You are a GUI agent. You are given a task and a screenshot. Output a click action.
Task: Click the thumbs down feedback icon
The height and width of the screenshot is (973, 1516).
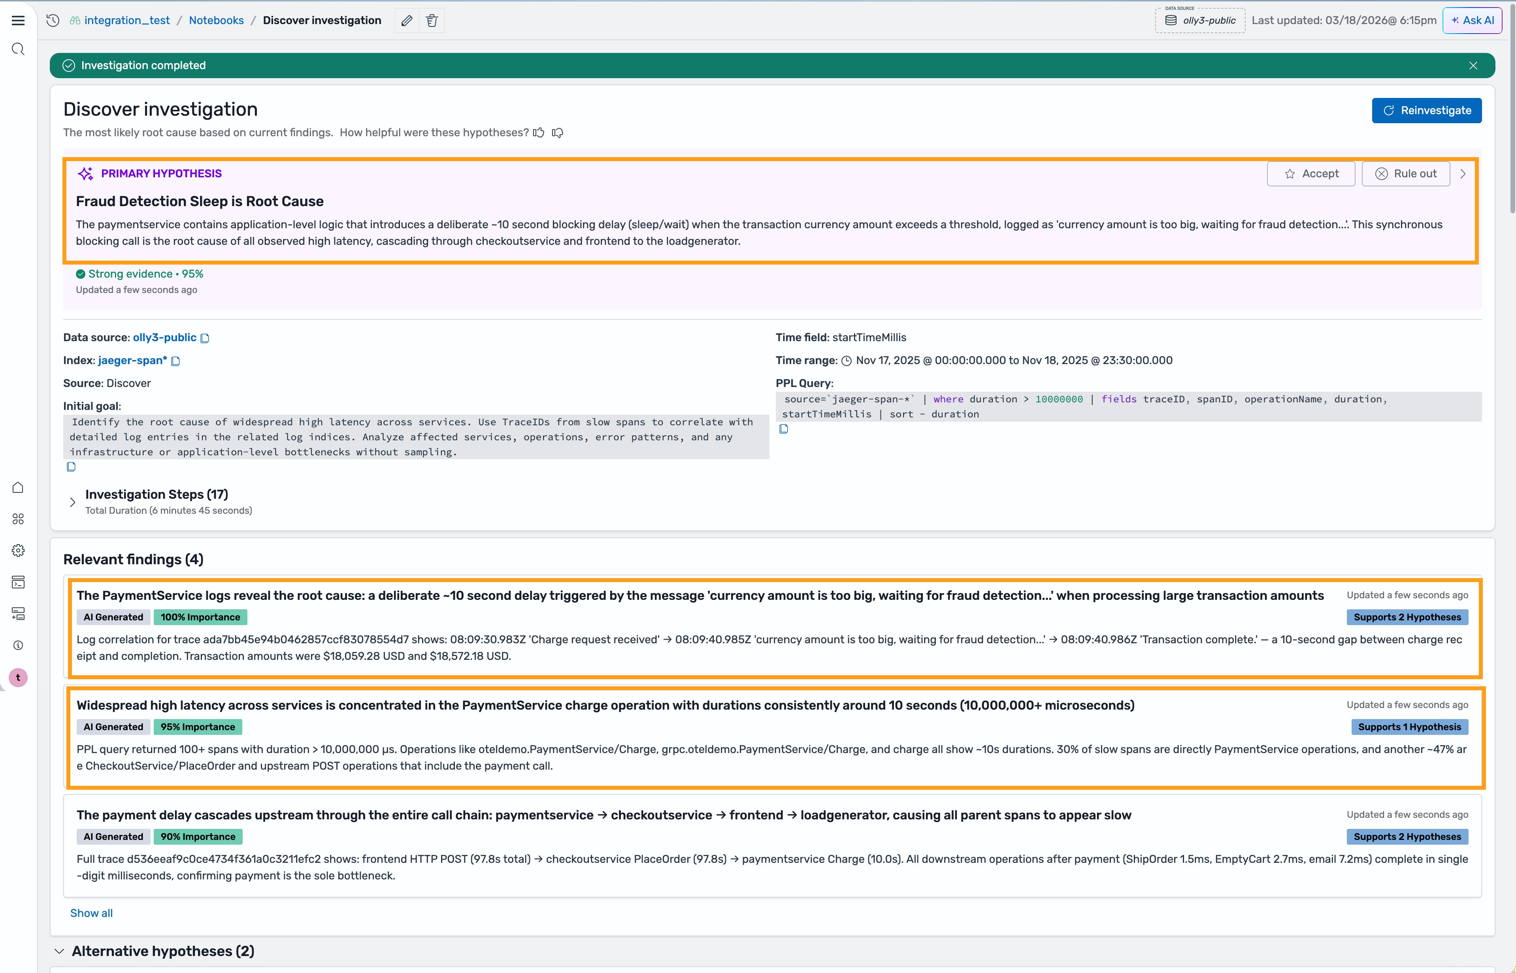(x=558, y=133)
